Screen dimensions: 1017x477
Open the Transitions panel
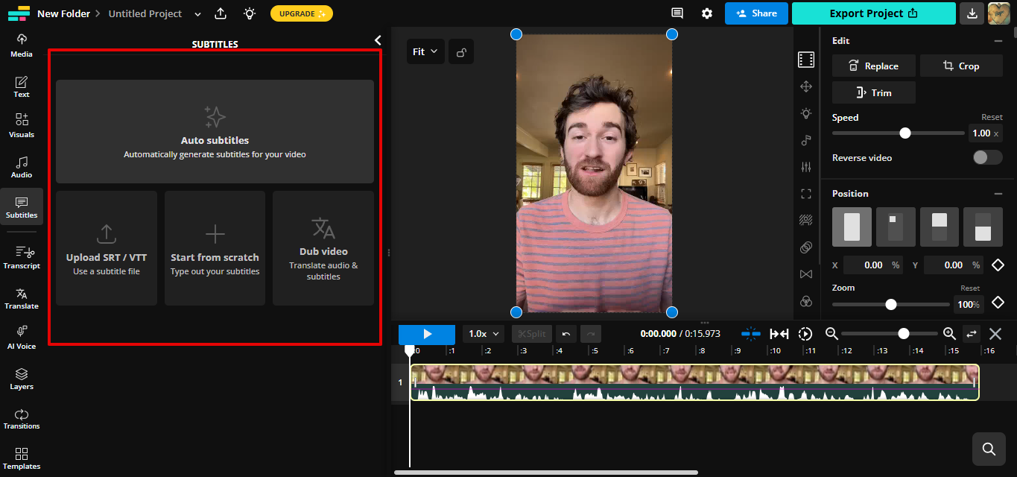[x=21, y=418]
